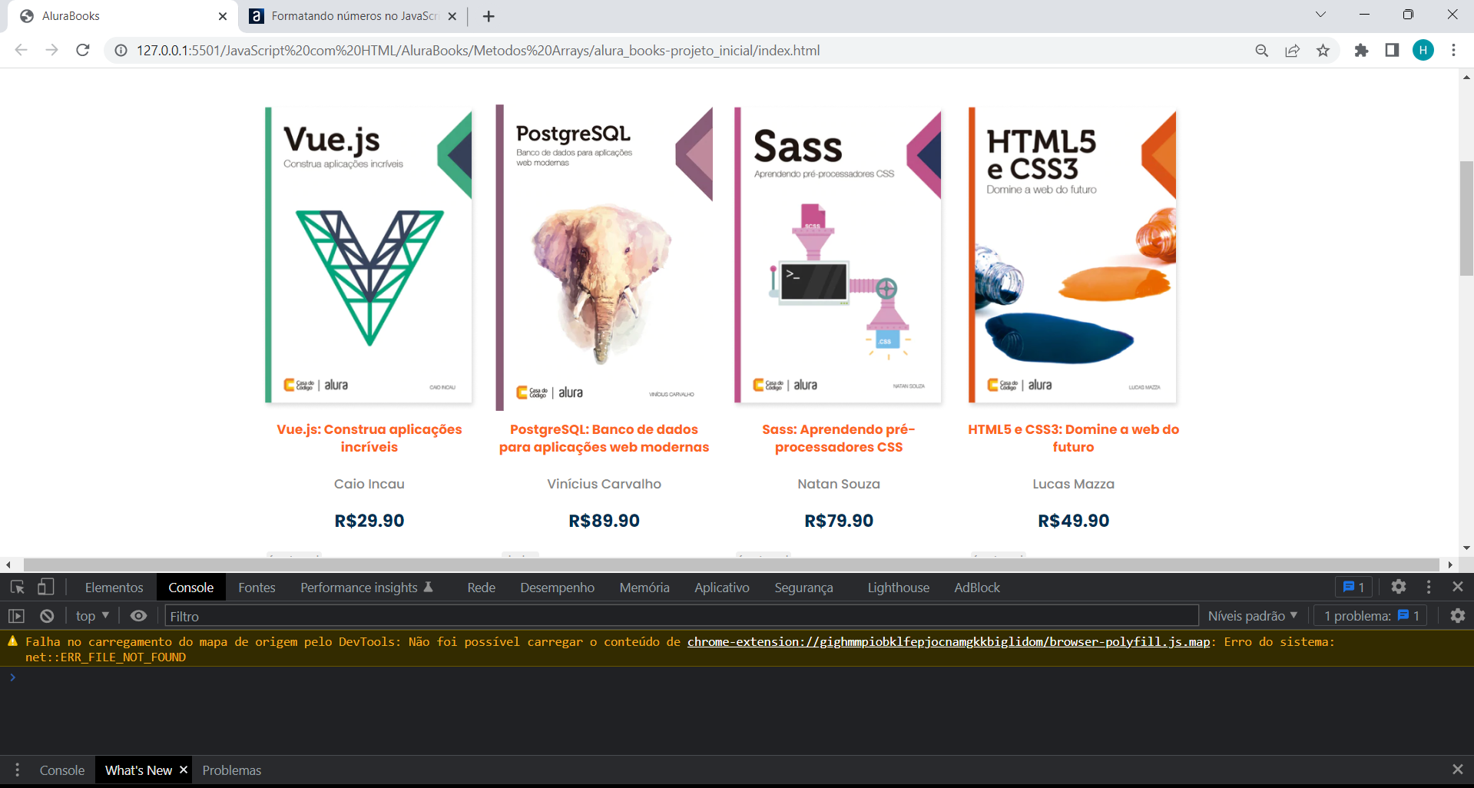The image size is (1474, 788).
Task: Open the tab search chevron
Action: 1320,15
